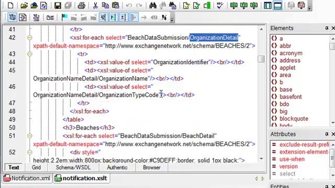Toggle the bookmark margin
335x188 pixels.
click(113, 17)
